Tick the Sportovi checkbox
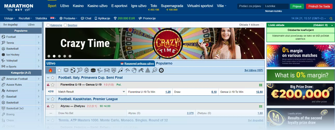The height and width of the screenshot is (130, 335). pos(65,25)
